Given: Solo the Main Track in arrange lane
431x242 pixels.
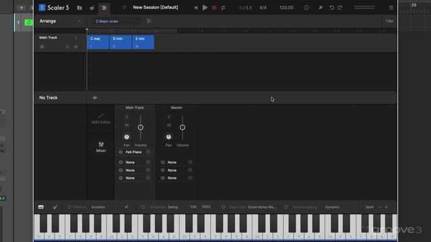Looking at the screenshot, I should [x=67, y=46].
